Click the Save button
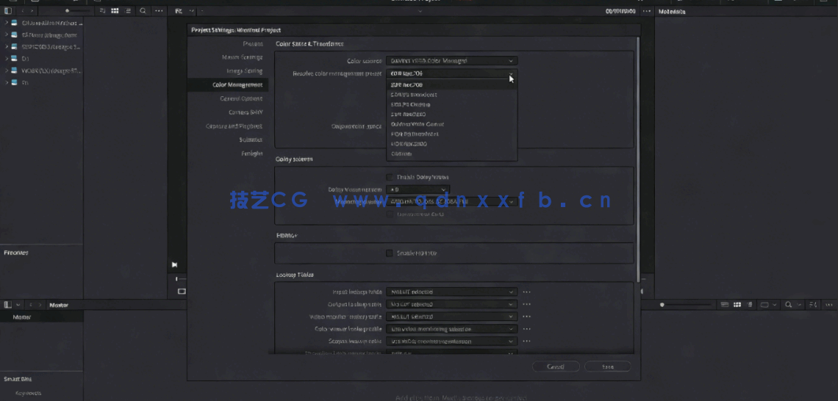 608,366
